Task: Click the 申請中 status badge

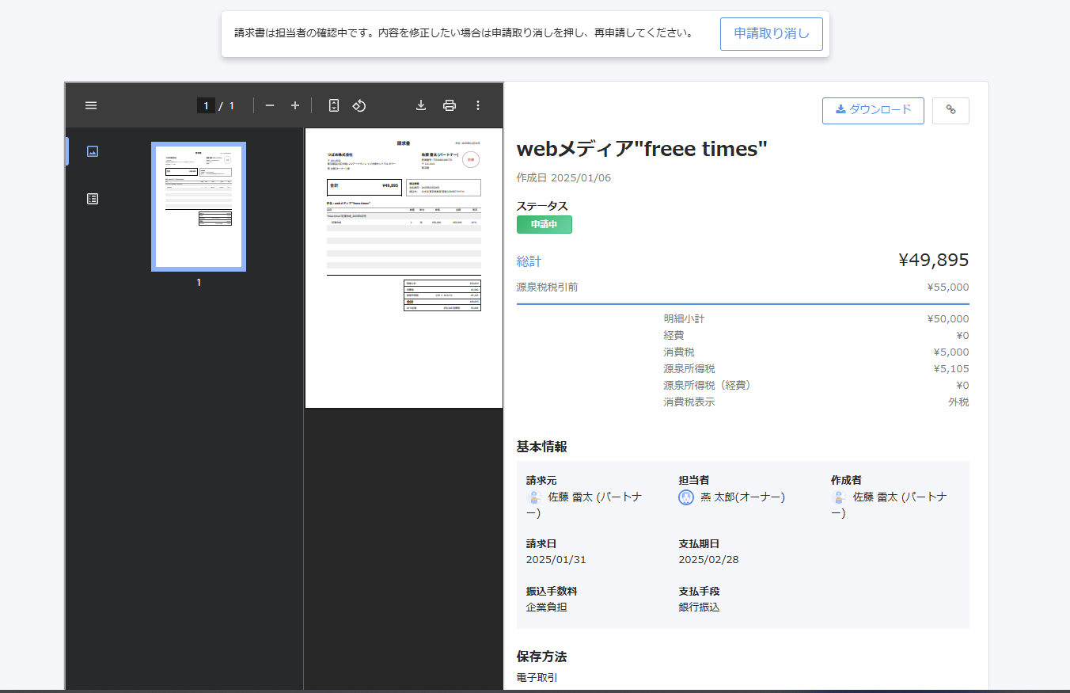Action: click(x=544, y=225)
